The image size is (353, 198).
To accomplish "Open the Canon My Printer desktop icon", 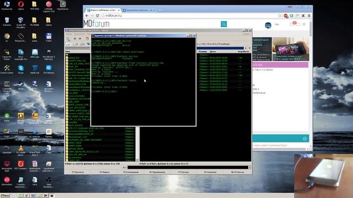I will (x=7, y=54).
